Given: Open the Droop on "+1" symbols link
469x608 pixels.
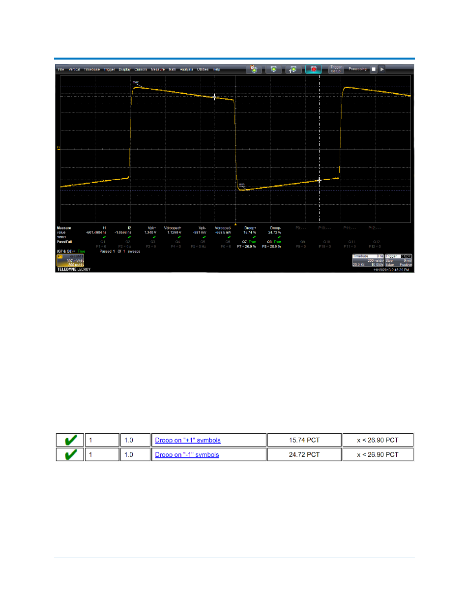Looking at the screenshot, I should point(188,440).
